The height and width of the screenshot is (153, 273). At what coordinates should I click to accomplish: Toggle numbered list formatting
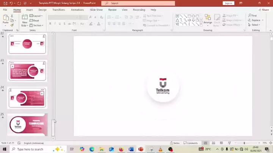pyautogui.click(x=117, y=17)
